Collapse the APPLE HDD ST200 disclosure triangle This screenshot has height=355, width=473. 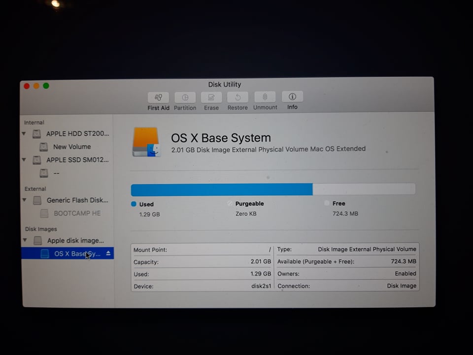coord(24,133)
